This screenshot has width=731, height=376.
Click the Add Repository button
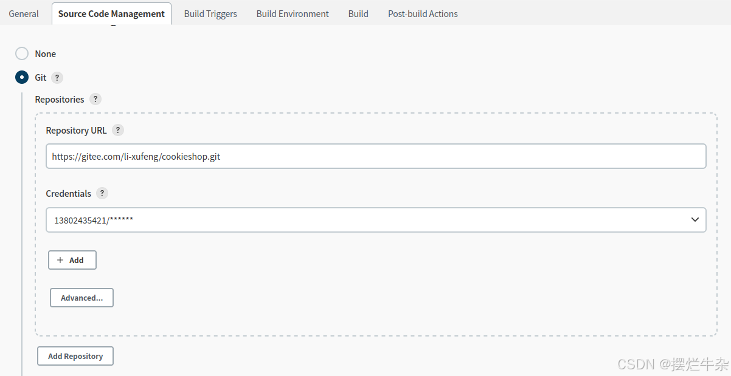(x=75, y=356)
